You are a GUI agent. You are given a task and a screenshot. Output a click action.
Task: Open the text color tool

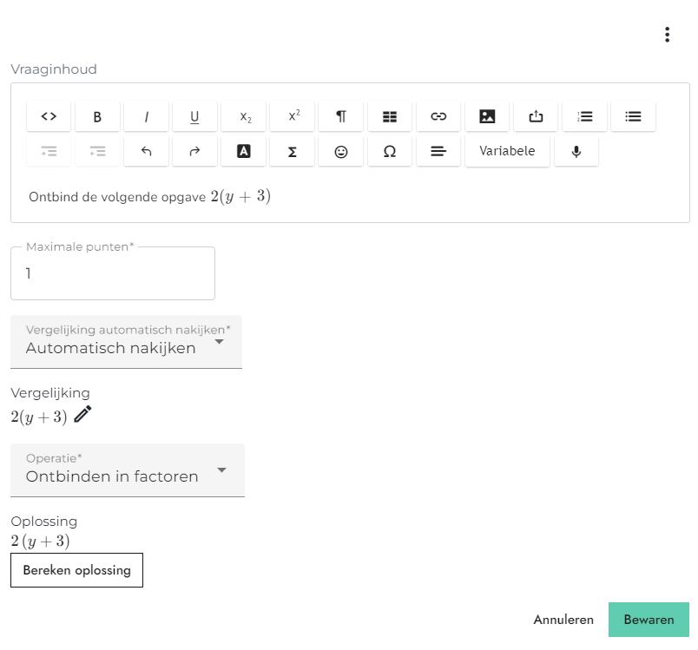pos(243,152)
